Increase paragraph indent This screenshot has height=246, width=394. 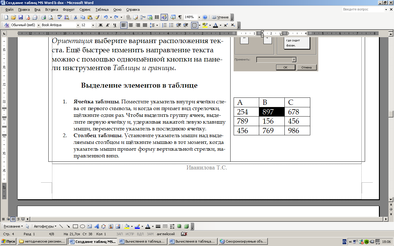click(186, 25)
